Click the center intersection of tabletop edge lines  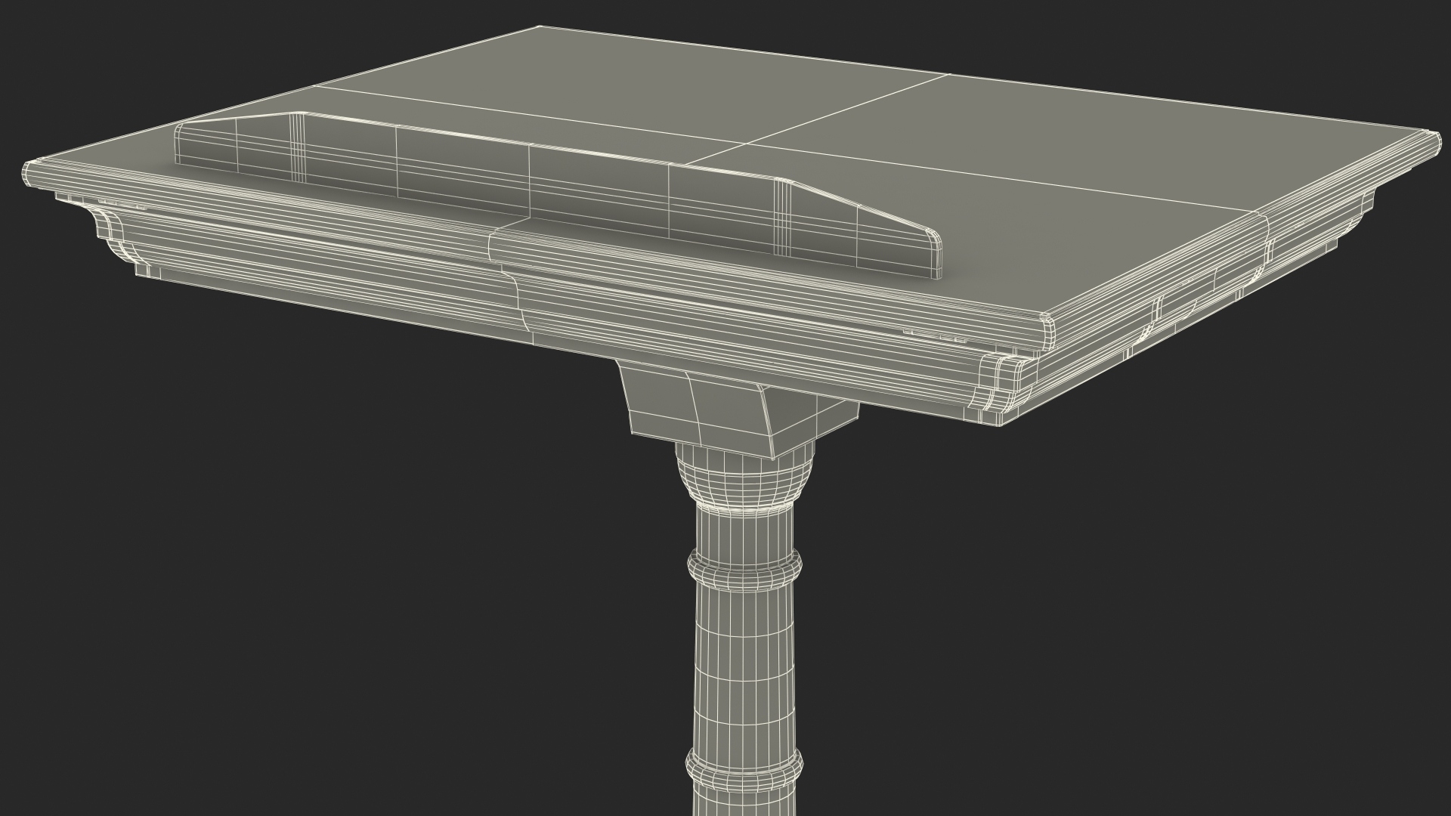747,143
